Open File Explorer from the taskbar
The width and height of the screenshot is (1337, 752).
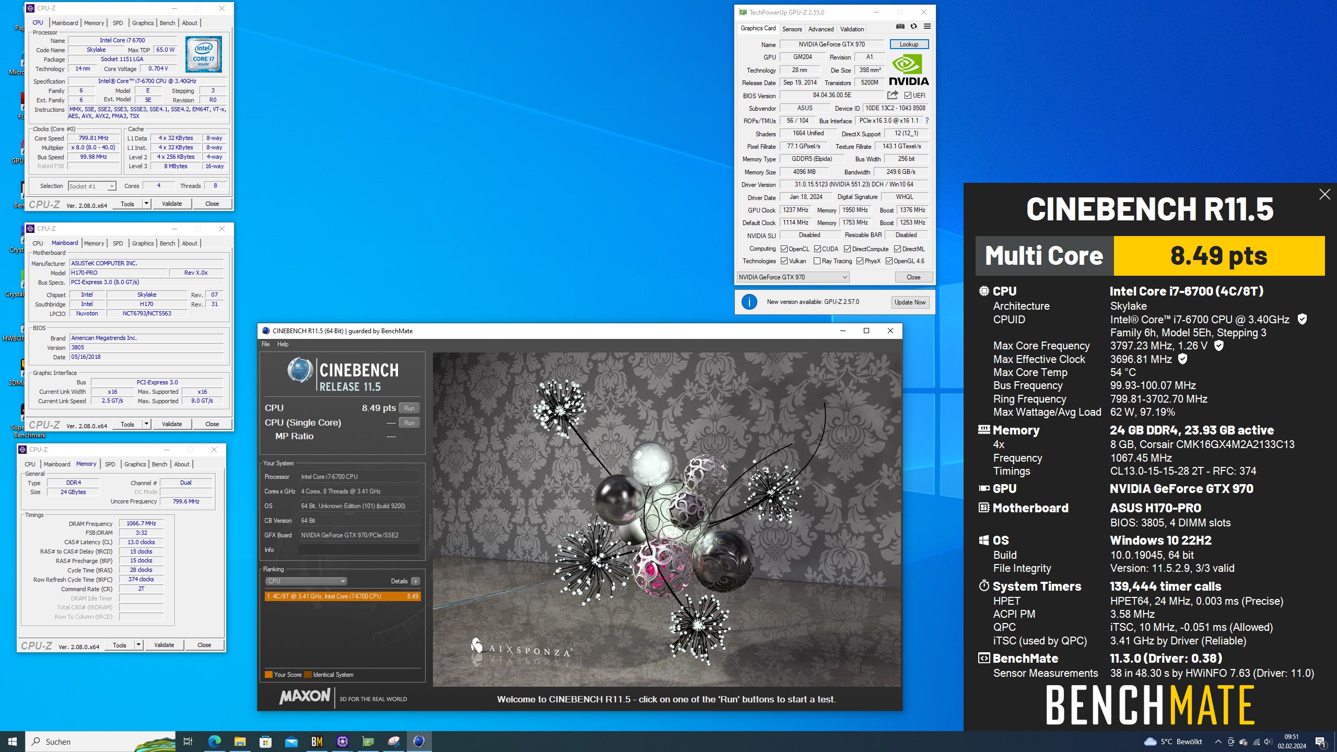tap(240, 742)
